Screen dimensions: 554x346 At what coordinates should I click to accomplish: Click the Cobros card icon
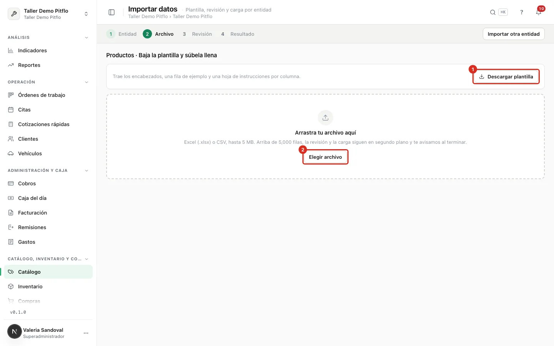(11, 183)
